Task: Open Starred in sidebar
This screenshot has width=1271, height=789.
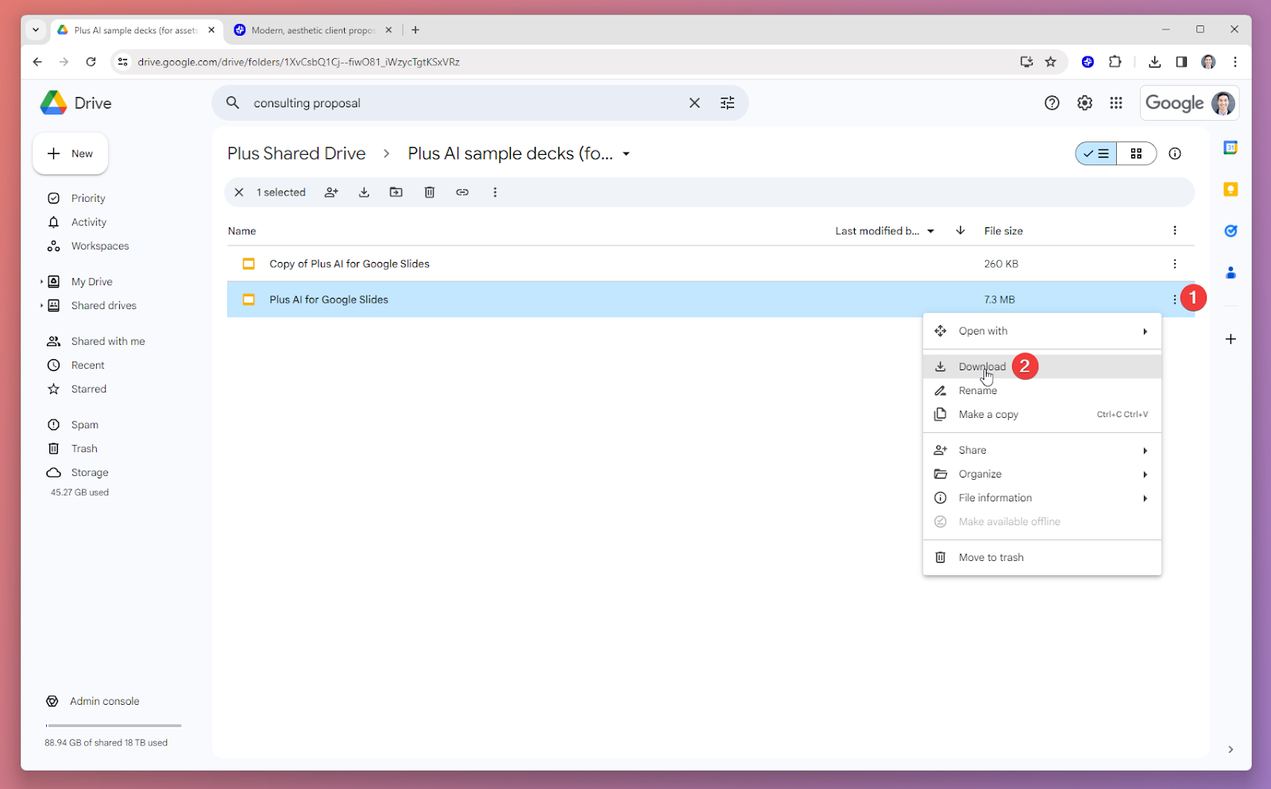Action: coord(88,389)
